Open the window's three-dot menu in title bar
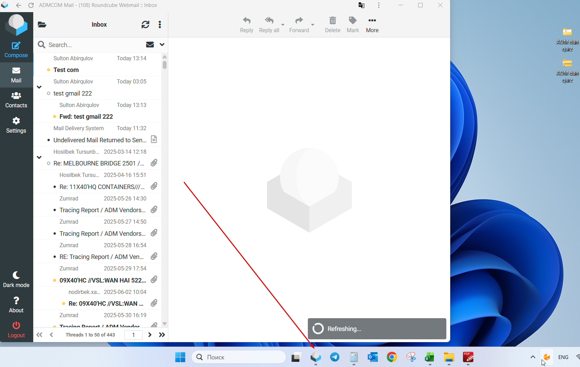The height and width of the screenshot is (367, 580). pos(379,5)
